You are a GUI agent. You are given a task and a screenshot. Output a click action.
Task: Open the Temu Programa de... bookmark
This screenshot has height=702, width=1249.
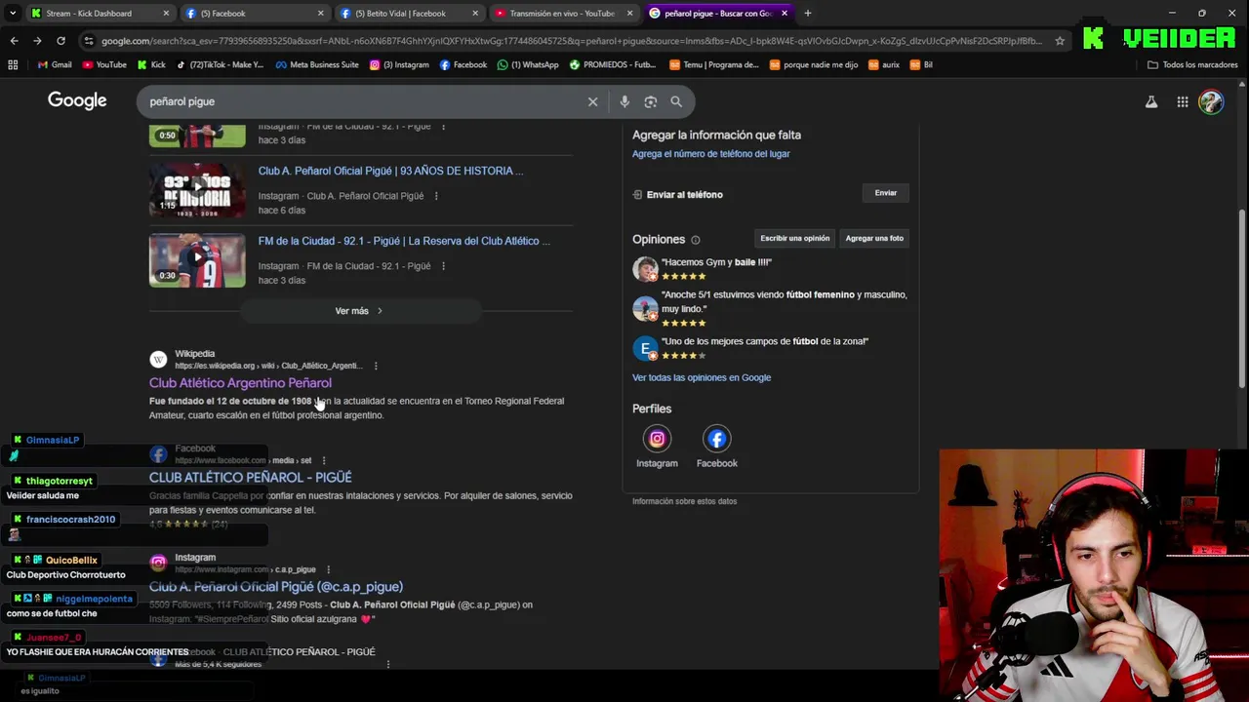(x=714, y=64)
